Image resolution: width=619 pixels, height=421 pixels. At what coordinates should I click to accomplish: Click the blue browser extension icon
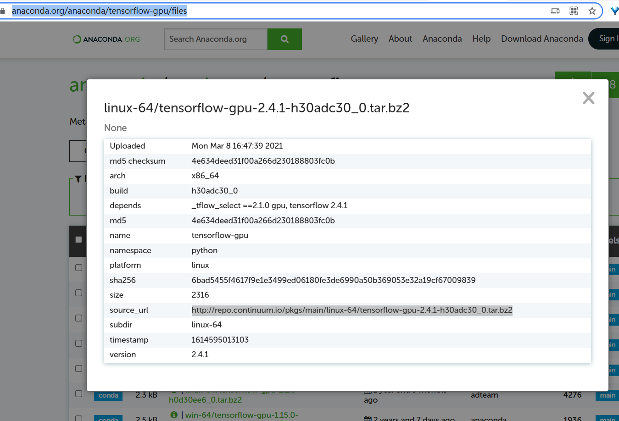click(615, 10)
